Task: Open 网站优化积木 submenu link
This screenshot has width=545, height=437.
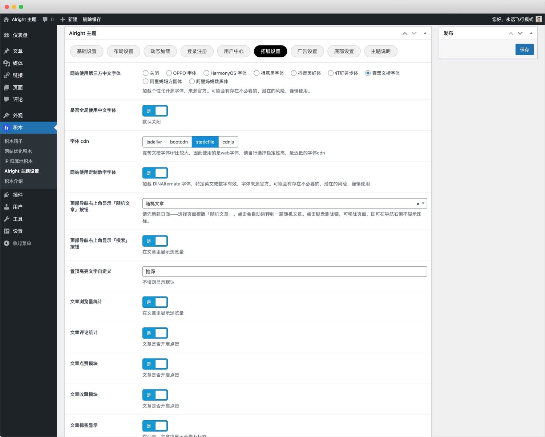Action: click(x=18, y=151)
